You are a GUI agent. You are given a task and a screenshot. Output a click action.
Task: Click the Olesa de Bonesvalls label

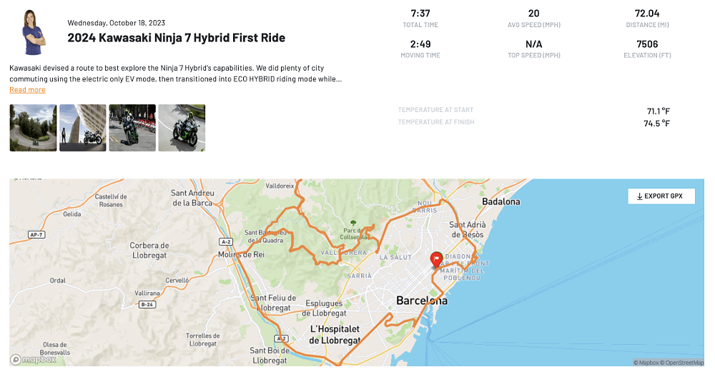[55, 348]
